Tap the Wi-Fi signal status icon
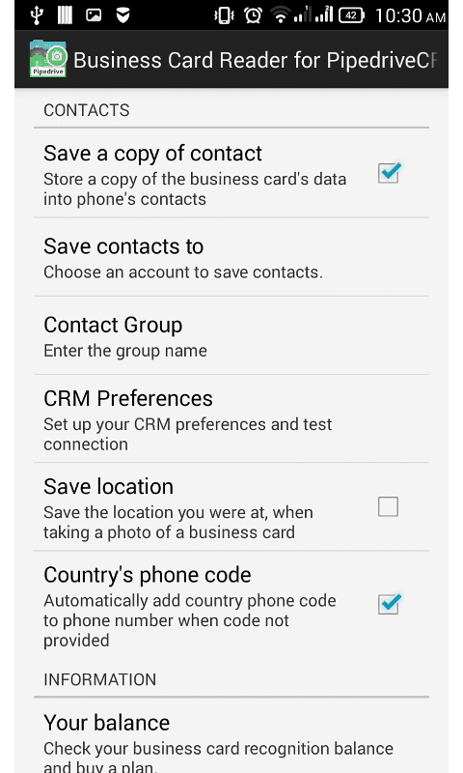 281,15
